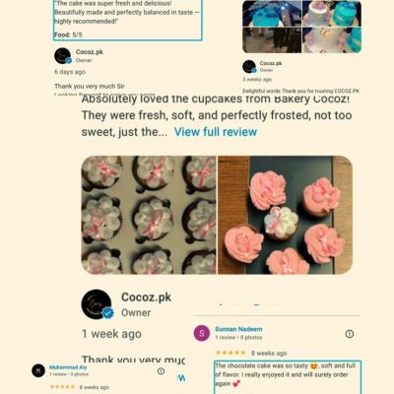Viewport: 394px width, 394px height.
Task: Click Muhammad Aly's dark profile avatar
Action: [x=38, y=370]
